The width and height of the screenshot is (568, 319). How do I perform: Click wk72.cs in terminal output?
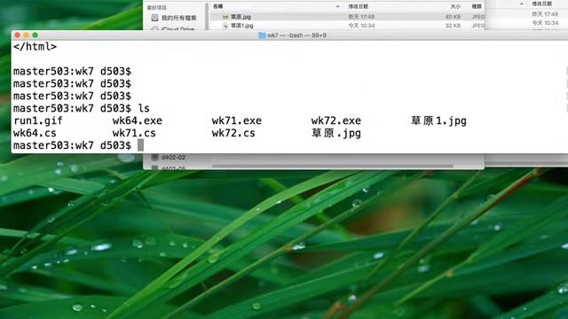[233, 133]
